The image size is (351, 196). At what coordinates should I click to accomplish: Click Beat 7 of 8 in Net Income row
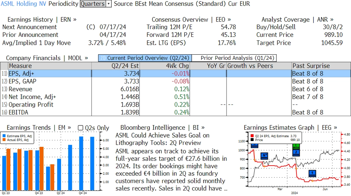[307, 97]
